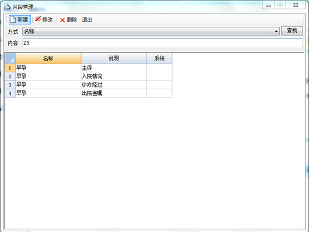Sort by the 名称 column header
This screenshot has width=309, height=232.
tap(48, 58)
